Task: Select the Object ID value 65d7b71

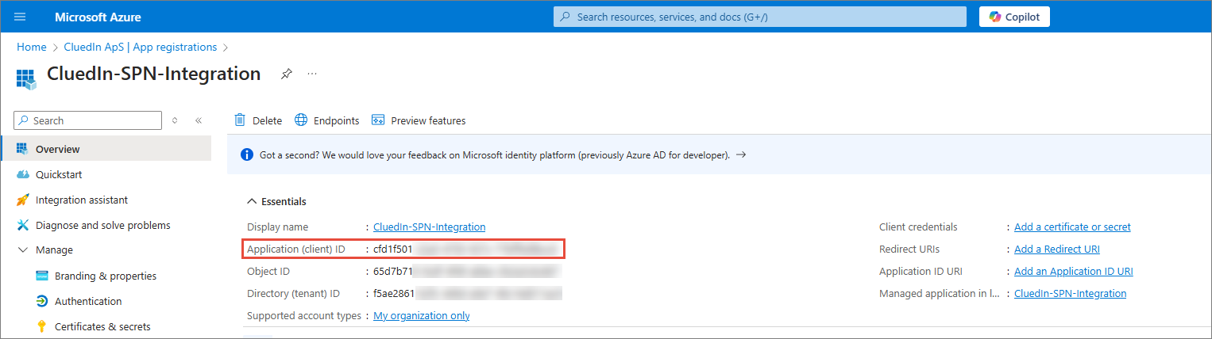Action: click(393, 271)
